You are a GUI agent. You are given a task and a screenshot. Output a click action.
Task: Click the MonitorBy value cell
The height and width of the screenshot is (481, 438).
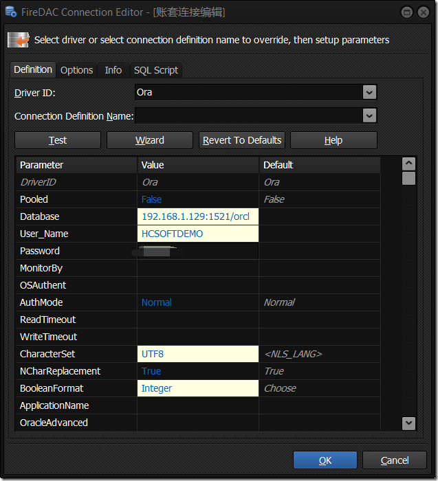coord(198,268)
